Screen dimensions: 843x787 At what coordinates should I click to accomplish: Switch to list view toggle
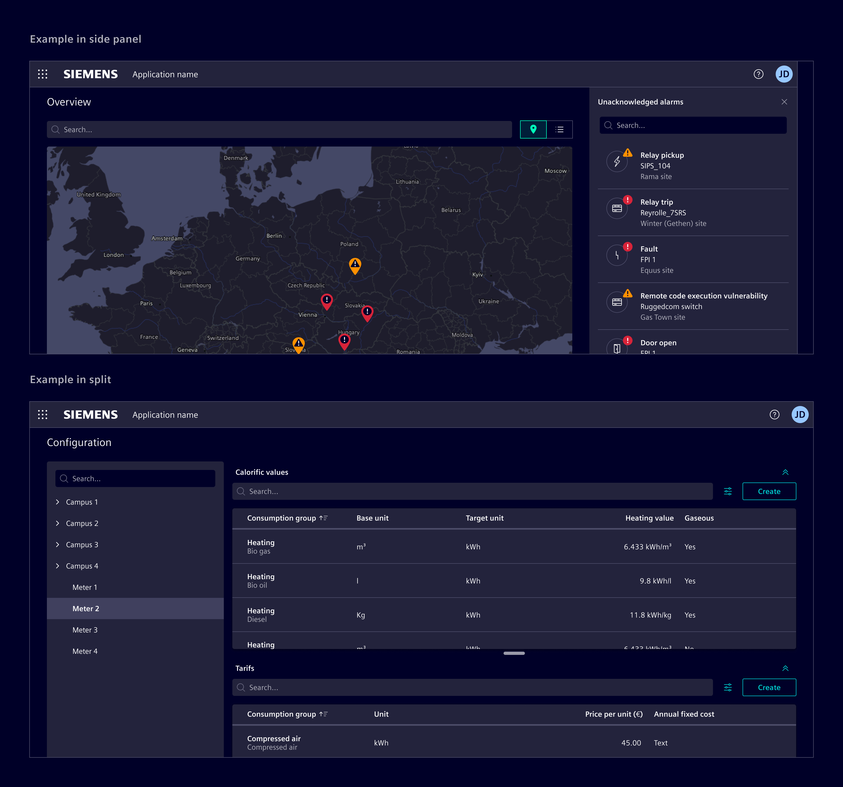pos(559,129)
